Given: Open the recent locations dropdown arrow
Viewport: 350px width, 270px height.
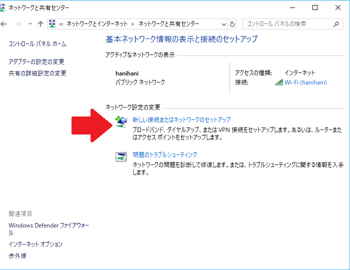Looking at the screenshot, I should coord(30,24).
